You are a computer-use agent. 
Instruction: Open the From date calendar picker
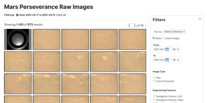pyautogui.click(x=167, y=49)
